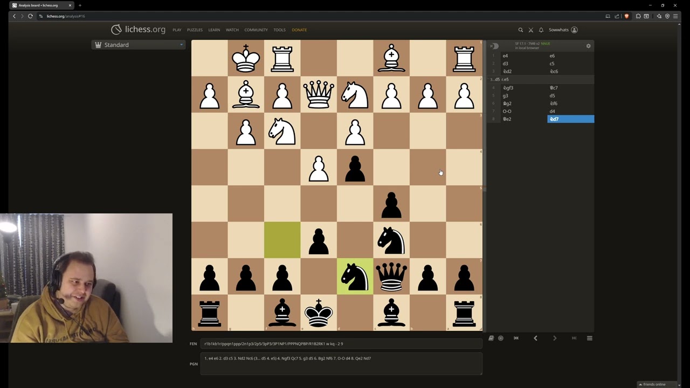
Task: Go back in the browser
Action: tap(14, 16)
